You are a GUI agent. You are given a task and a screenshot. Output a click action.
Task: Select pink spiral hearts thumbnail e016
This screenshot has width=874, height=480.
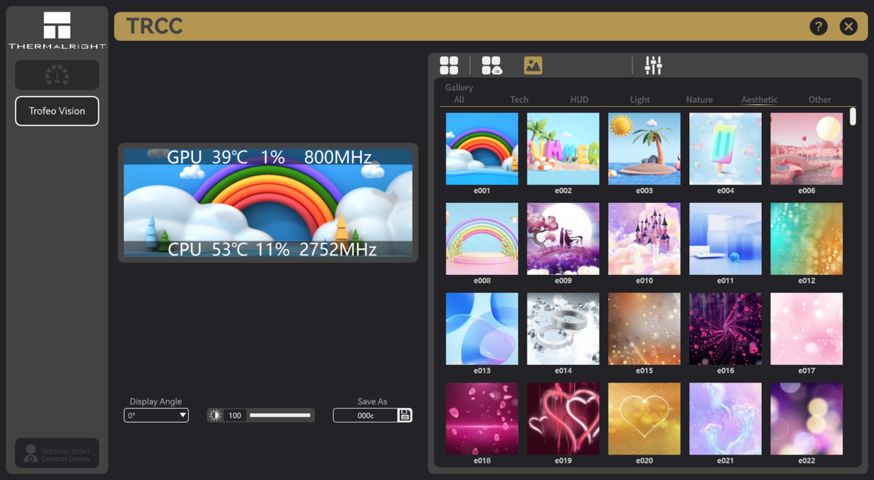pos(725,329)
